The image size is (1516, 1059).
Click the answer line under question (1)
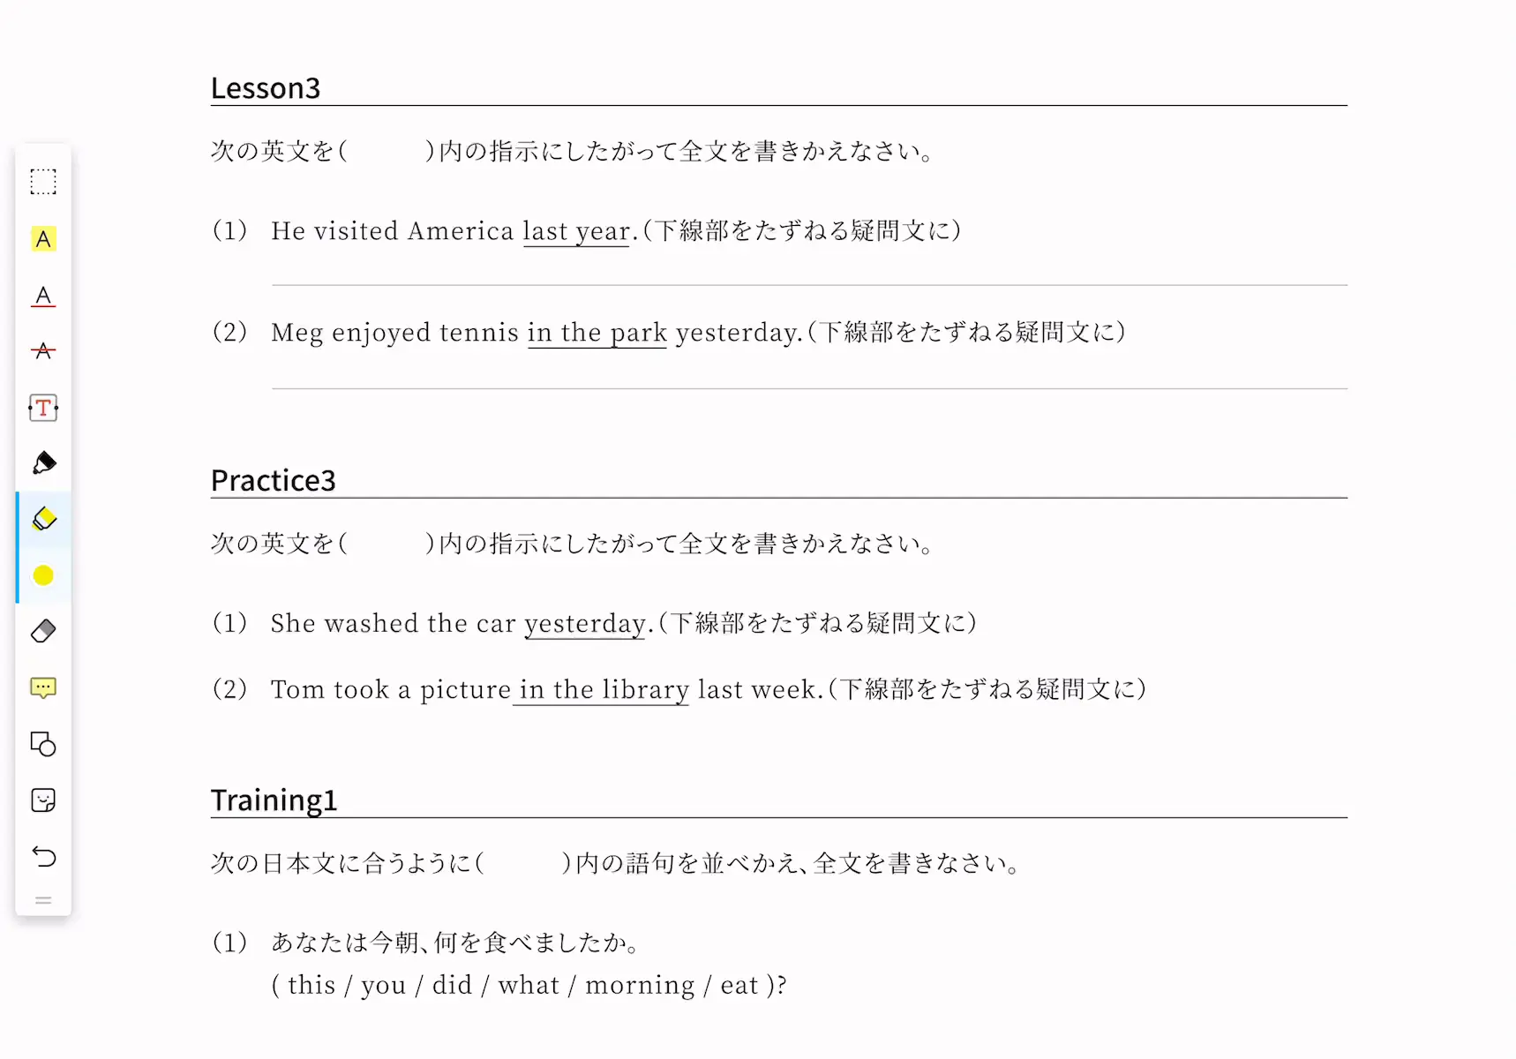[809, 285]
